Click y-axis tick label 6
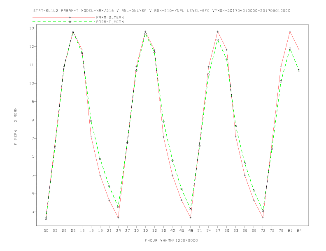 (x=33, y=157)
